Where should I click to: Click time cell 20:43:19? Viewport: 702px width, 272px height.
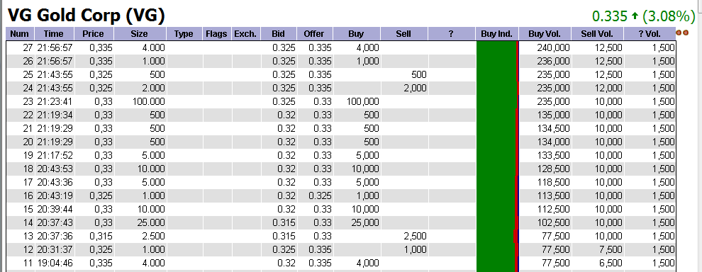point(55,195)
